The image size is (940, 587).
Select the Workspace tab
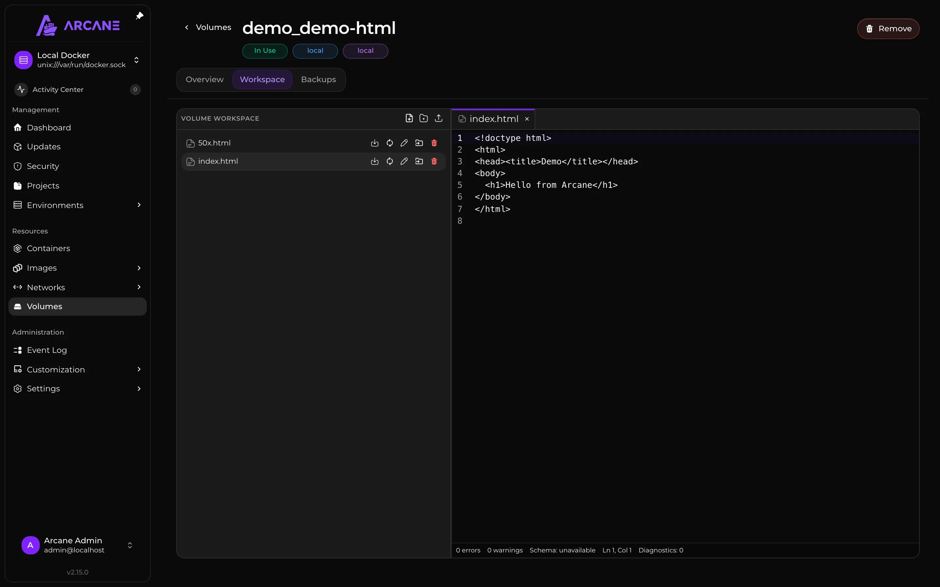coord(262,80)
